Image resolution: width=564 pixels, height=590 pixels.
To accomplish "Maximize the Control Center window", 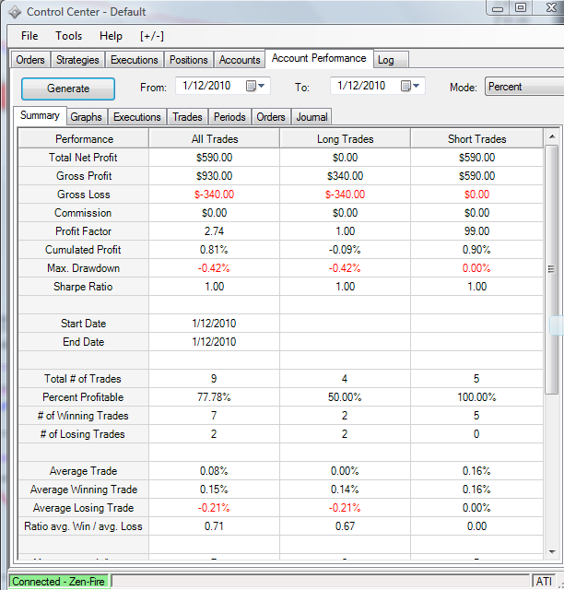I will (521, 7).
